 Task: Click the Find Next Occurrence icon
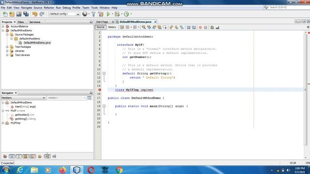coord(154,27)
